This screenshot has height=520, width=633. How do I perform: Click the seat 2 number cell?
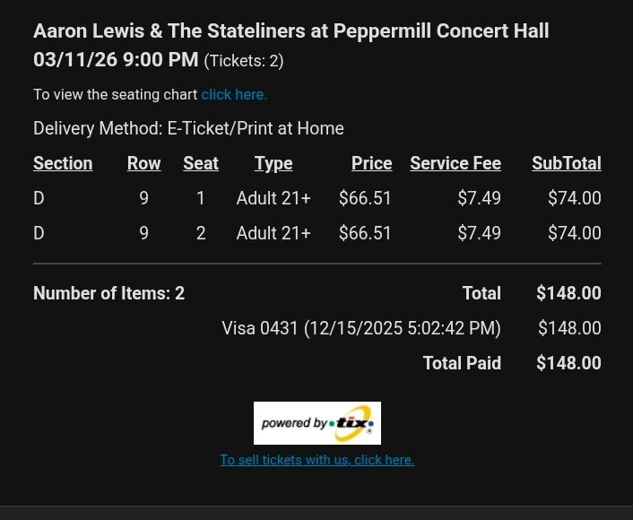click(x=201, y=233)
